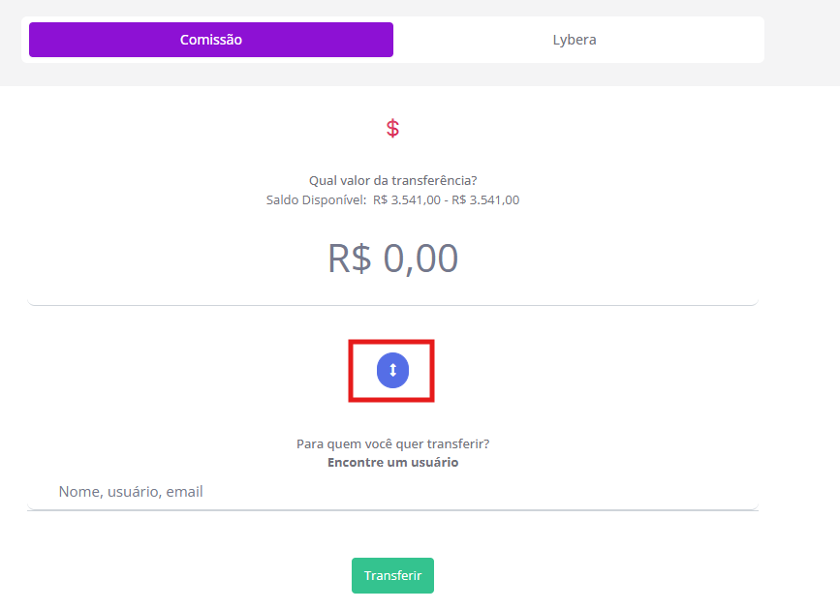This screenshot has height=610, width=840.
Task: Open the Lybera tab
Action: point(575,40)
